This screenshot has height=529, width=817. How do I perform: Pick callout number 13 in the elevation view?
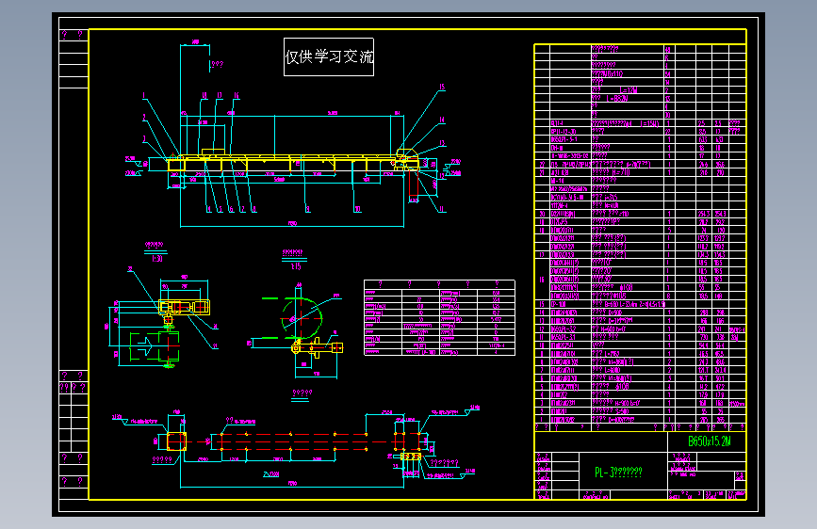(442, 143)
